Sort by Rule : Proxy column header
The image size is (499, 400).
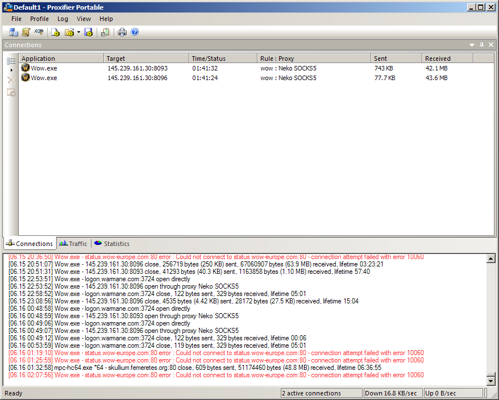coord(314,59)
